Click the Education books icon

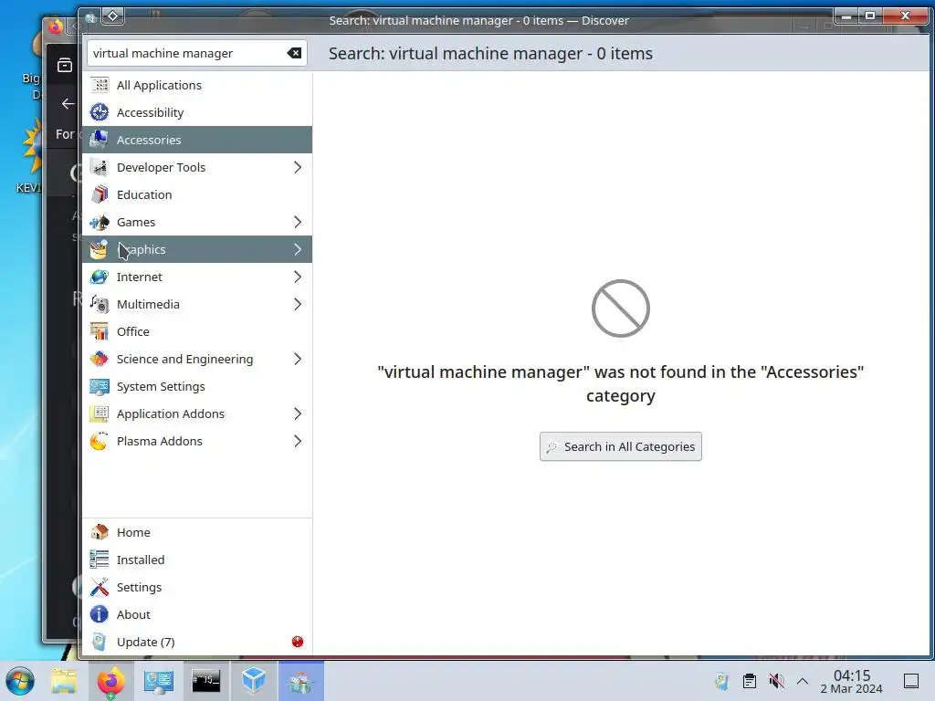(x=100, y=195)
